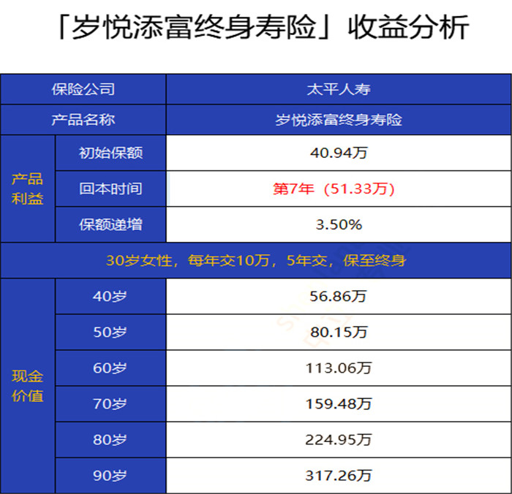
Task: Select the 现金价值 section label
Action: click(28, 386)
